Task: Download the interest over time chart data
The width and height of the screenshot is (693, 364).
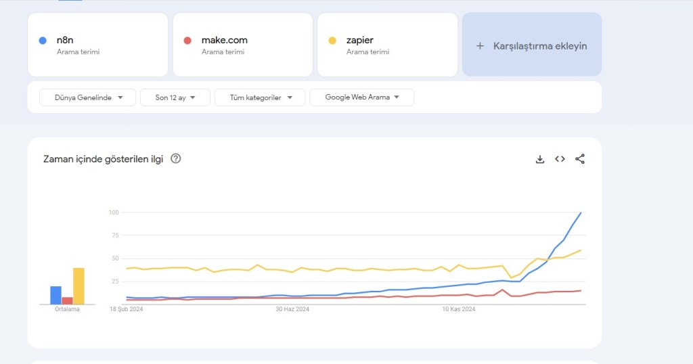Action: click(x=539, y=159)
